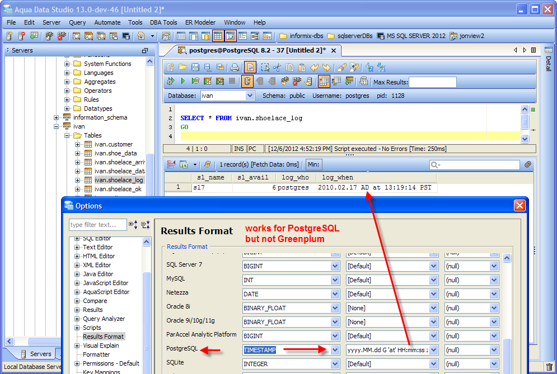Click the Register Server icon in main toolbar
Image resolution: width=557 pixels, height=374 pixels.
tap(10, 36)
